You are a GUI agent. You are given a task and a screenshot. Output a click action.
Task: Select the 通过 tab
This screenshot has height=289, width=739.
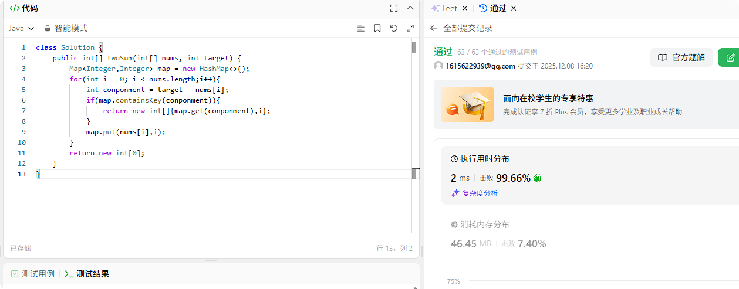(x=492, y=8)
